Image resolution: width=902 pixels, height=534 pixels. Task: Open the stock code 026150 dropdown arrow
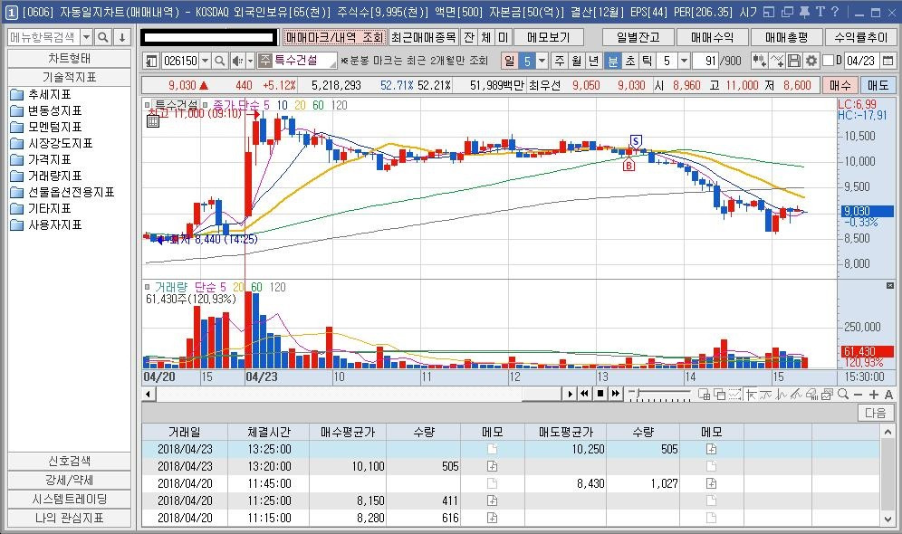tap(204, 61)
